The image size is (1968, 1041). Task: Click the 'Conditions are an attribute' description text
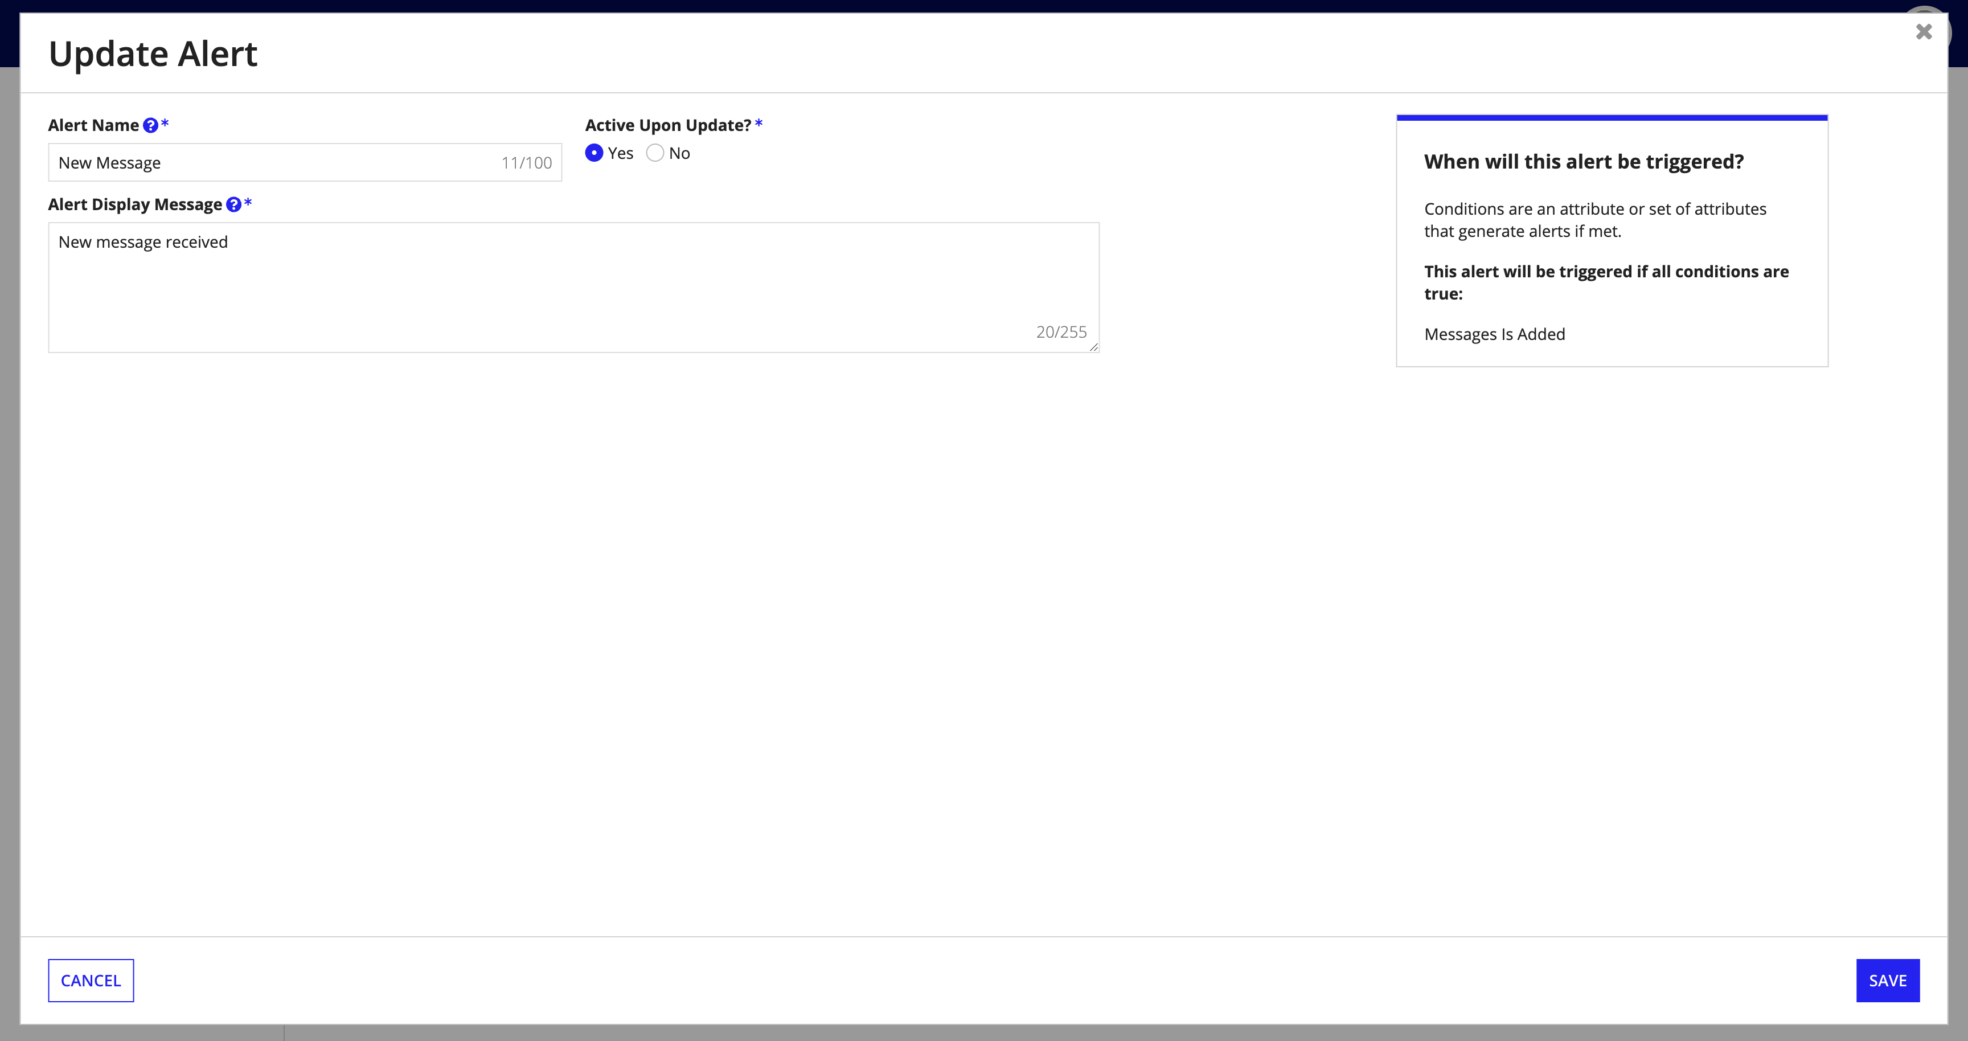pos(1595,220)
